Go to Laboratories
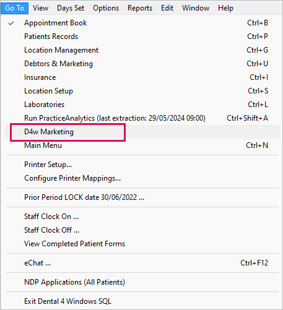The image size is (283, 310). click(142, 105)
